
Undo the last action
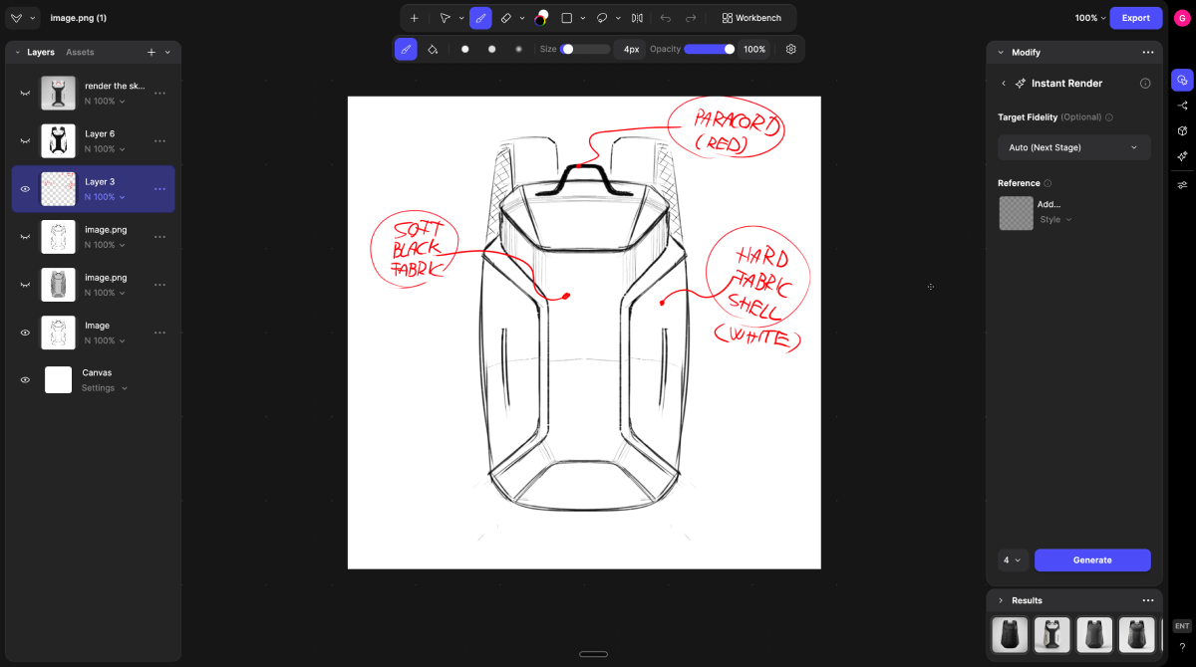tap(665, 18)
